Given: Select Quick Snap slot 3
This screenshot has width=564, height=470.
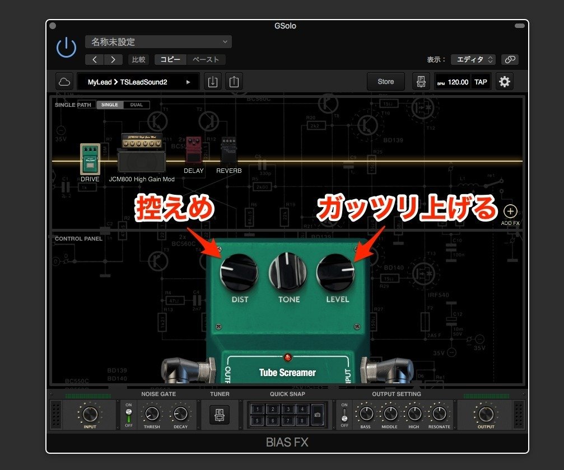Looking at the screenshot, I should [288, 409].
